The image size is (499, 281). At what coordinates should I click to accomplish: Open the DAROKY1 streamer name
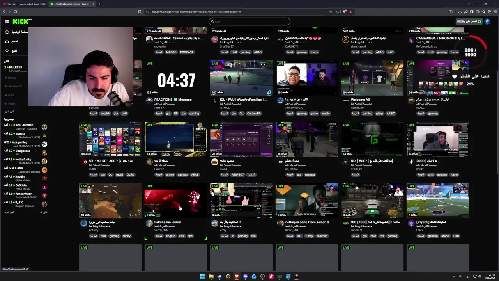click(292, 46)
